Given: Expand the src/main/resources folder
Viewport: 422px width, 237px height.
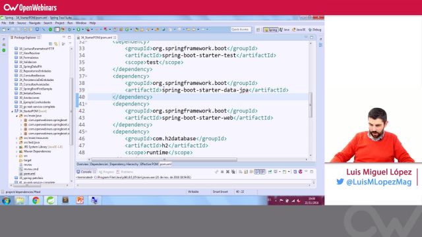Looking at the screenshot, I should coord(16,138).
